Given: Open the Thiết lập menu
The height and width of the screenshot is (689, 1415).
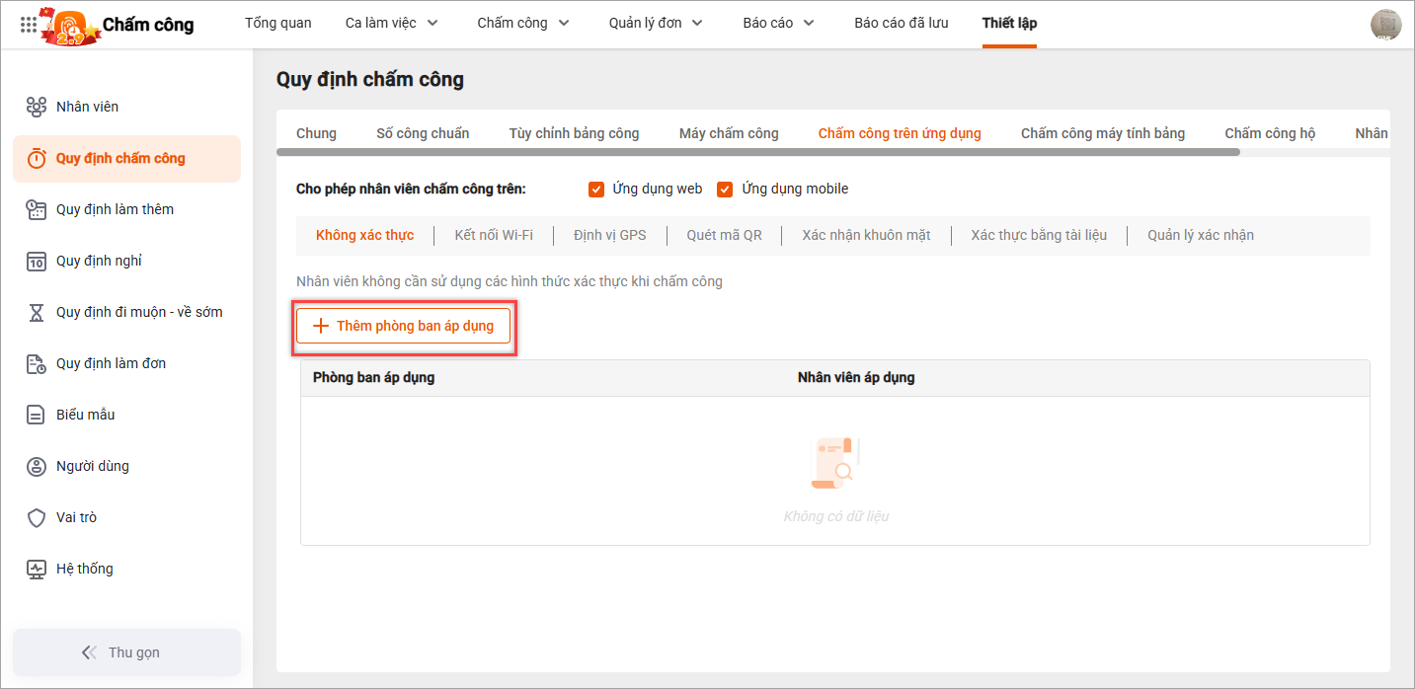Looking at the screenshot, I should pos(1009,23).
